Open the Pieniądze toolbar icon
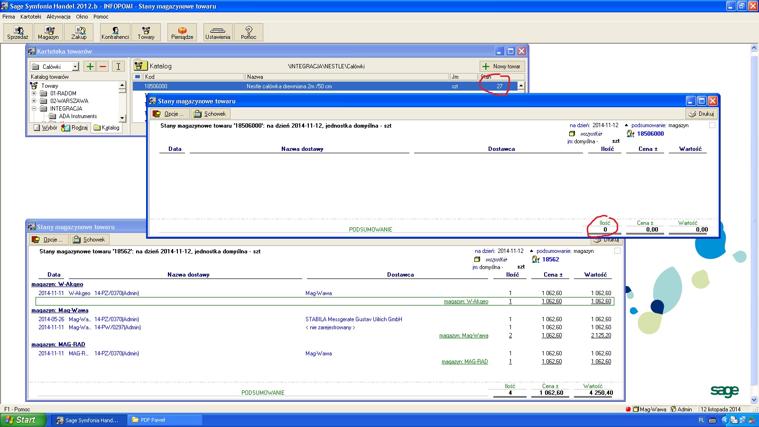This screenshot has height=427, width=759. 182,32
